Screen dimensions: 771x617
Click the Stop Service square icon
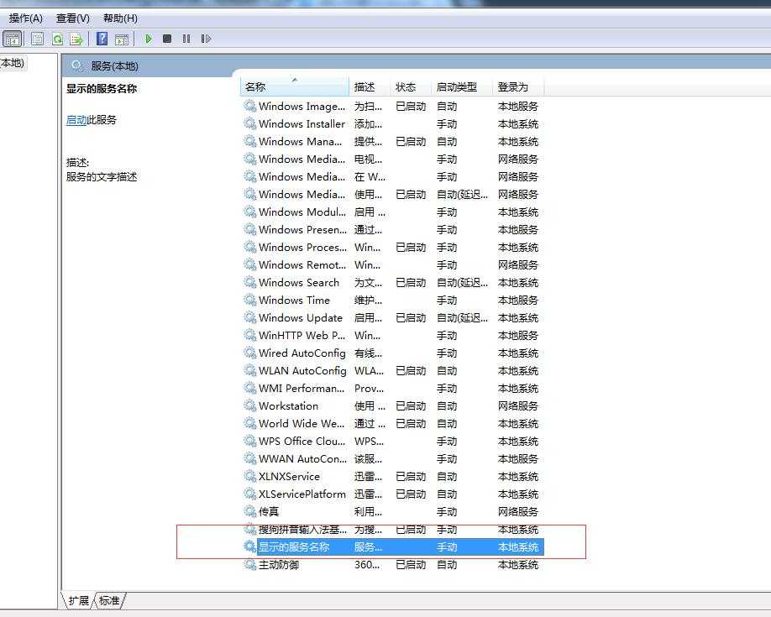click(x=167, y=39)
